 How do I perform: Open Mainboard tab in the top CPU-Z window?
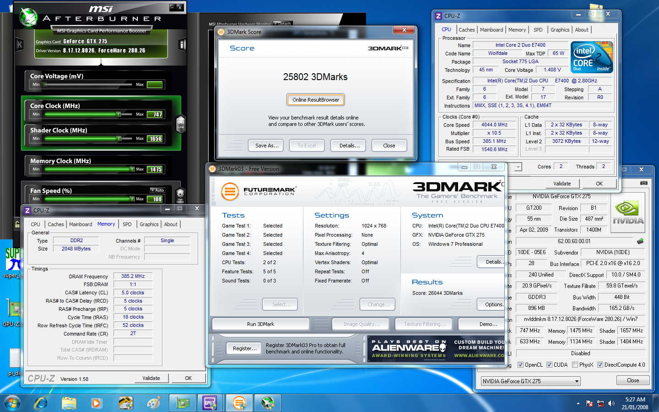tap(492, 30)
